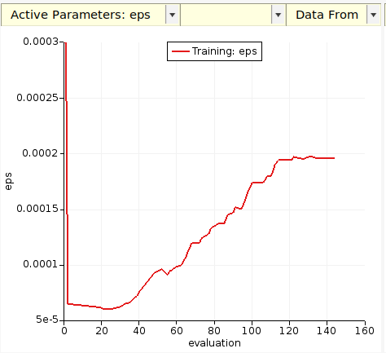Click the 0.0003 y-axis tick label
386x353 pixels.
(x=41, y=42)
